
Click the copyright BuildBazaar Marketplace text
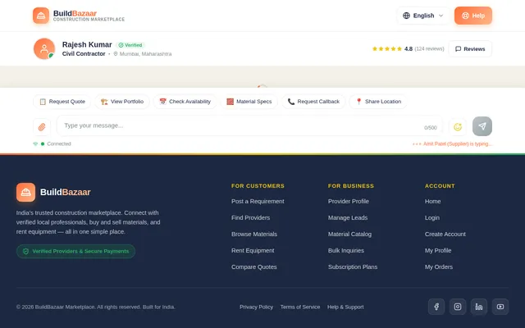point(95,307)
